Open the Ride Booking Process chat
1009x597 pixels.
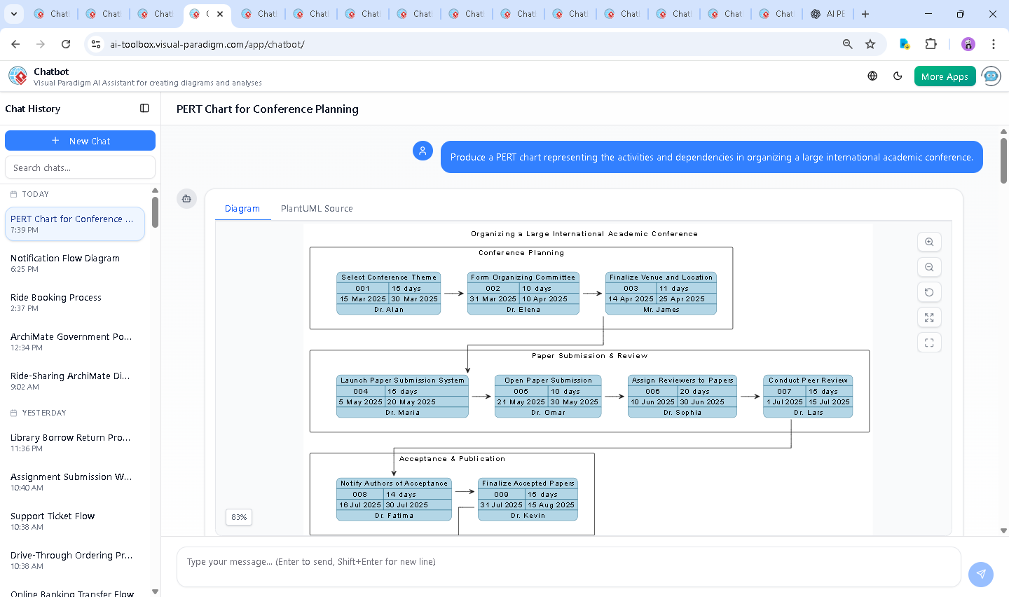[x=75, y=302]
